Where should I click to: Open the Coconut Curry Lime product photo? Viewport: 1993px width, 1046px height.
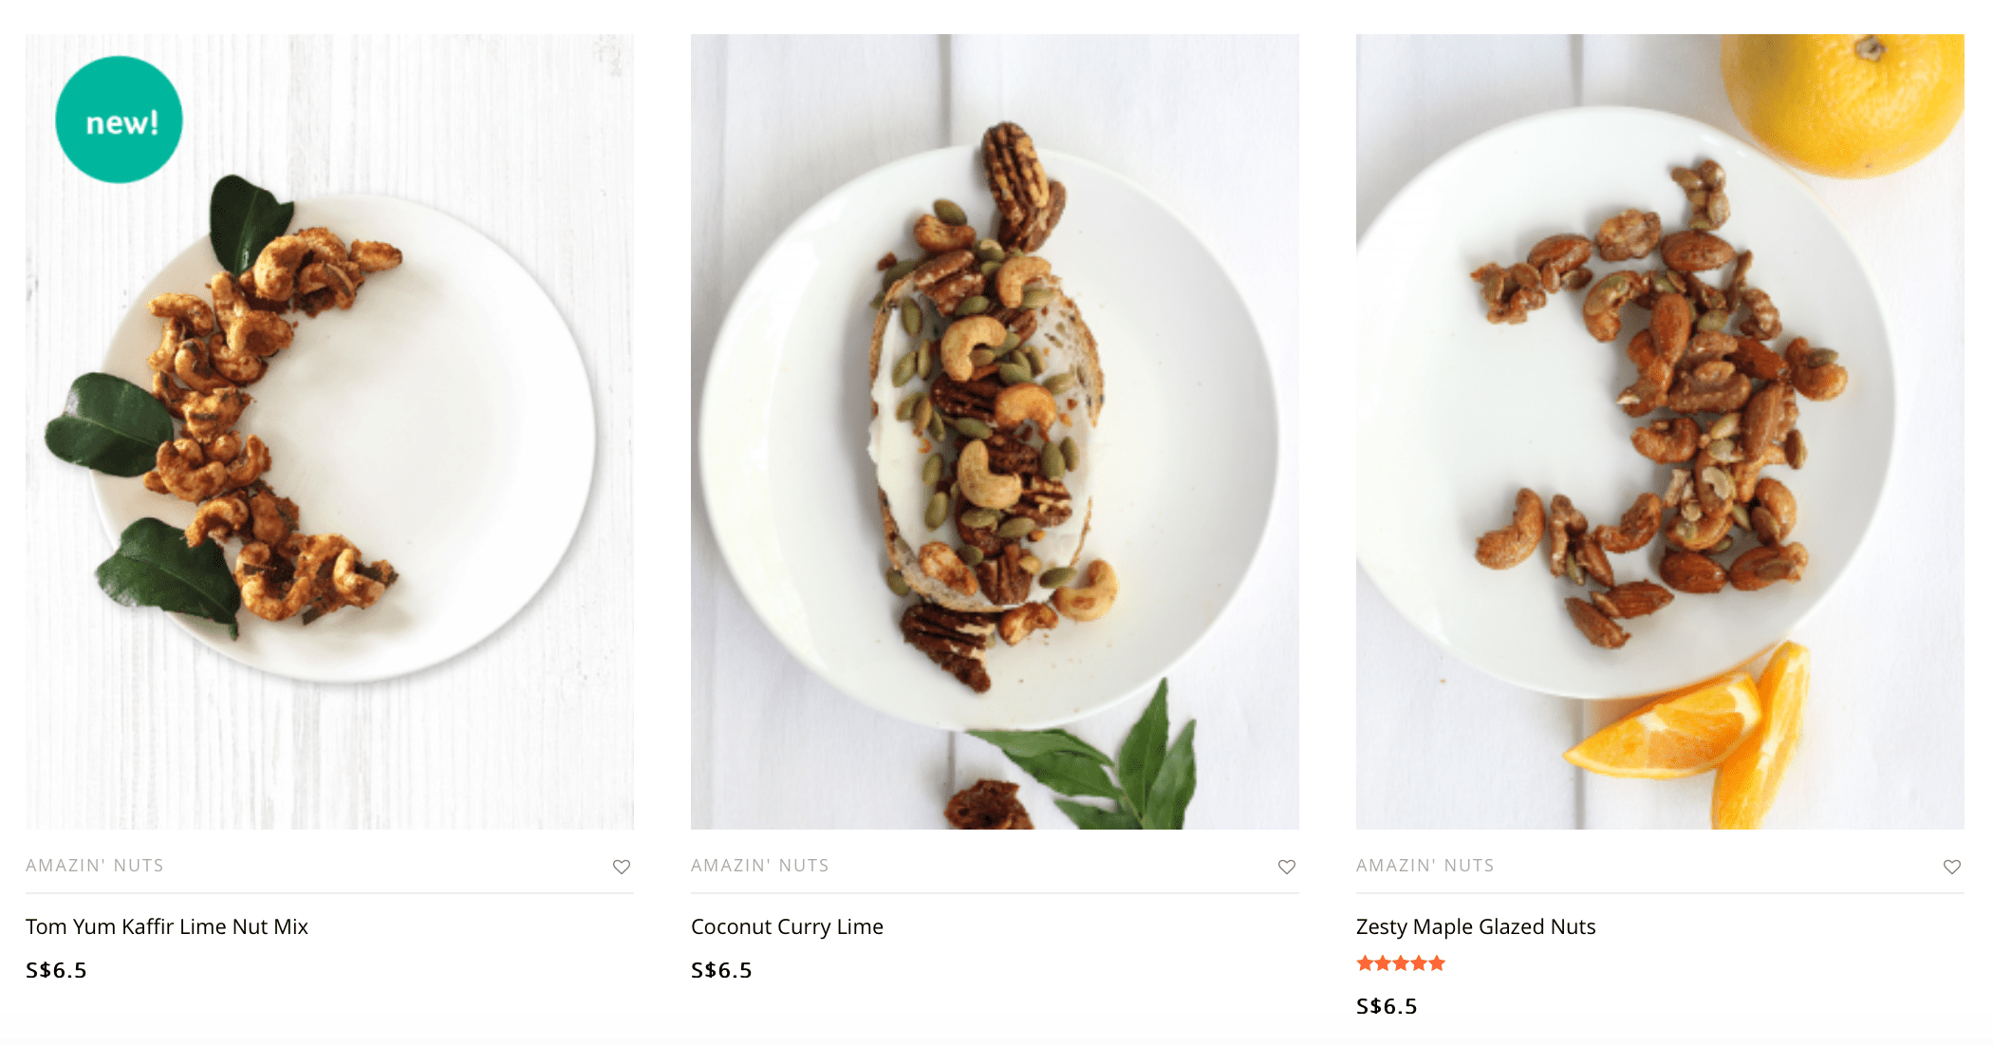(x=995, y=432)
